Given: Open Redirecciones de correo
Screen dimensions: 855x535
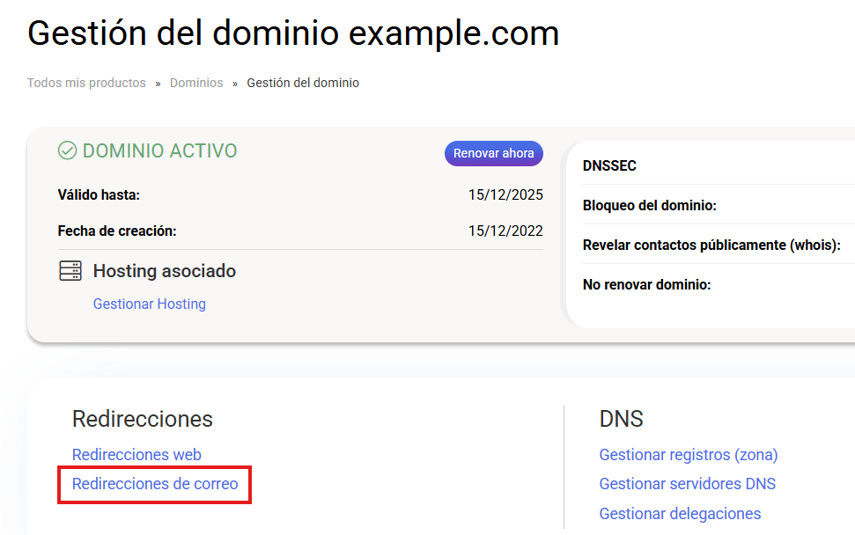Looking at the screenshot, I should pos(155,484).
